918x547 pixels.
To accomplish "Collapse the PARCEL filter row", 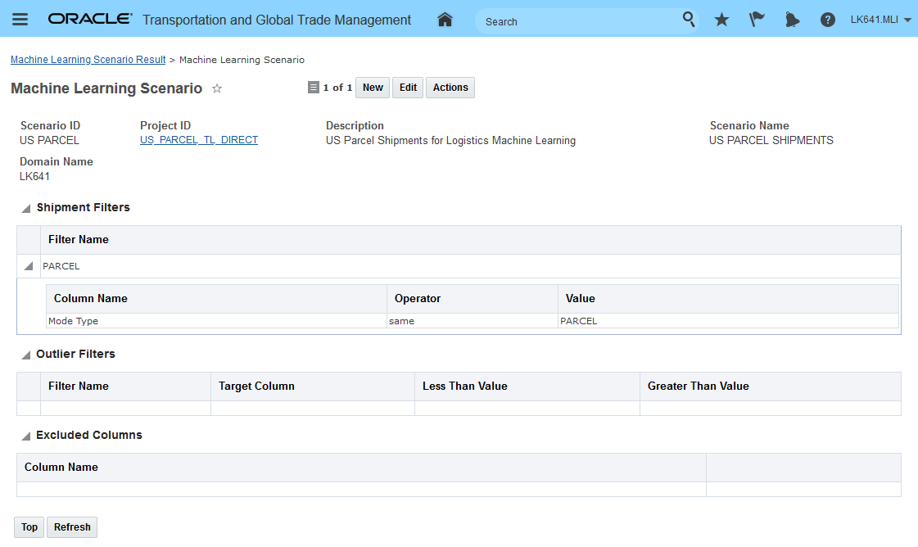I will click(28, 266).
